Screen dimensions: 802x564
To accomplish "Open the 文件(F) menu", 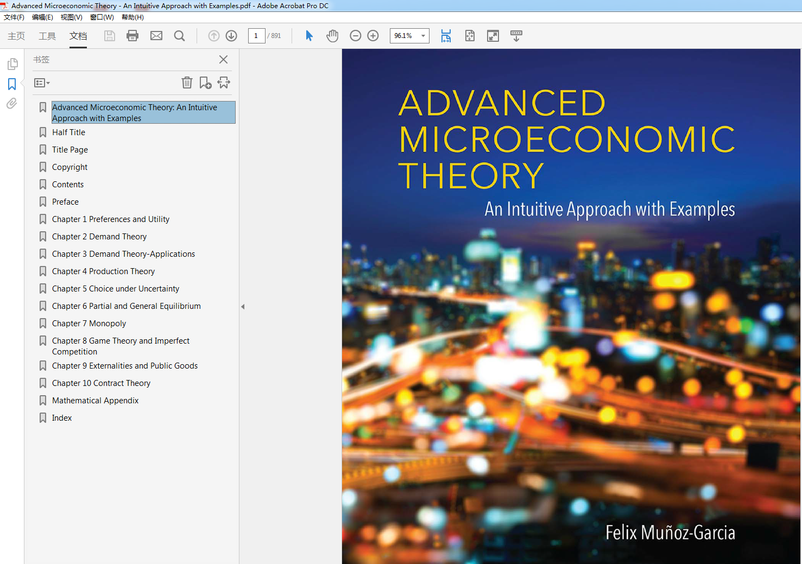I will [x=14, y=17].
